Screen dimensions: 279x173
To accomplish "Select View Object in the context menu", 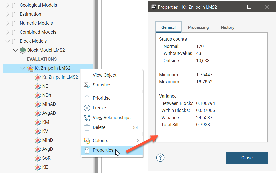I will (105, 75).
